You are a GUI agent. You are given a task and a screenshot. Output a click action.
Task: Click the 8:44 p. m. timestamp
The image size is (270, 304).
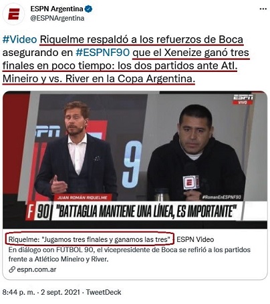(x=19, y=292)
